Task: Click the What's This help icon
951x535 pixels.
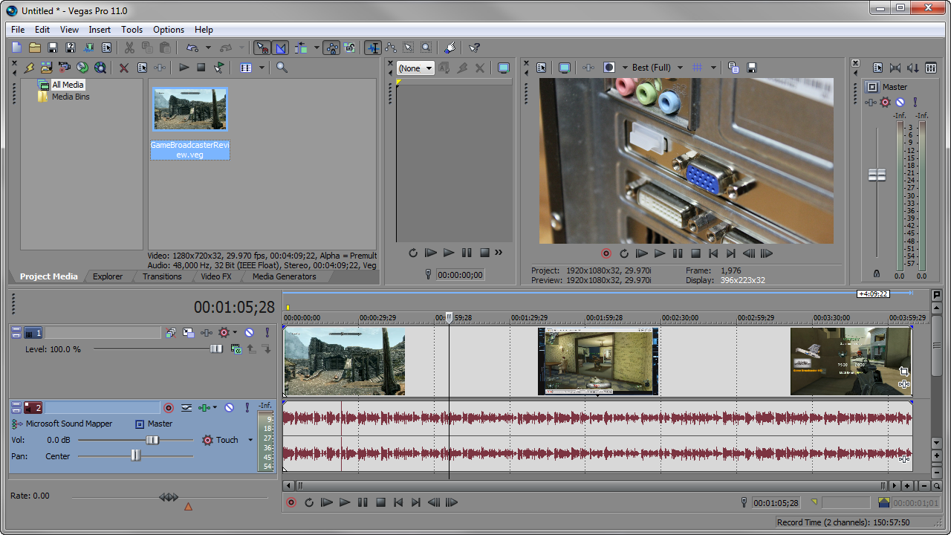Action: click(x=475, y=48)
